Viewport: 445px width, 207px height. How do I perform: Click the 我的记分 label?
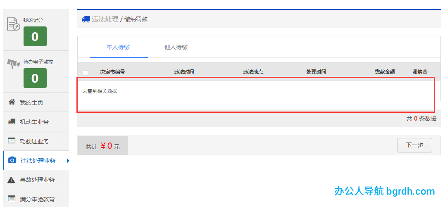point(33,20)
